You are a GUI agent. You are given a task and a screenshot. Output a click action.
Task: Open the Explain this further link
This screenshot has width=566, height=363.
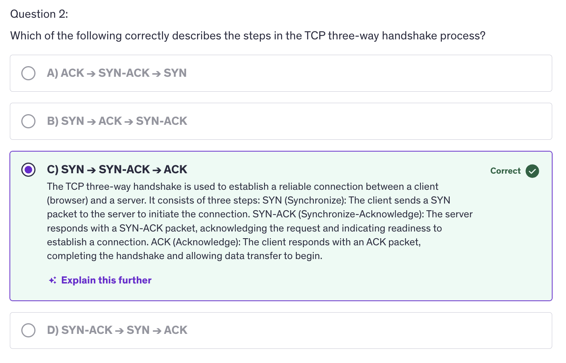(106, 280)
